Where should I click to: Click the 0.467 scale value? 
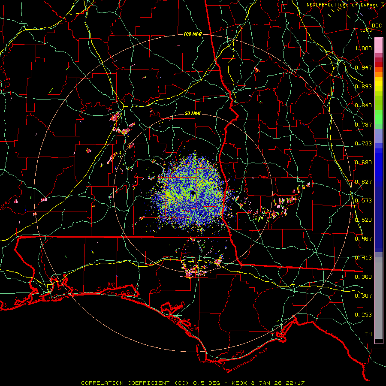coord(363,239)
